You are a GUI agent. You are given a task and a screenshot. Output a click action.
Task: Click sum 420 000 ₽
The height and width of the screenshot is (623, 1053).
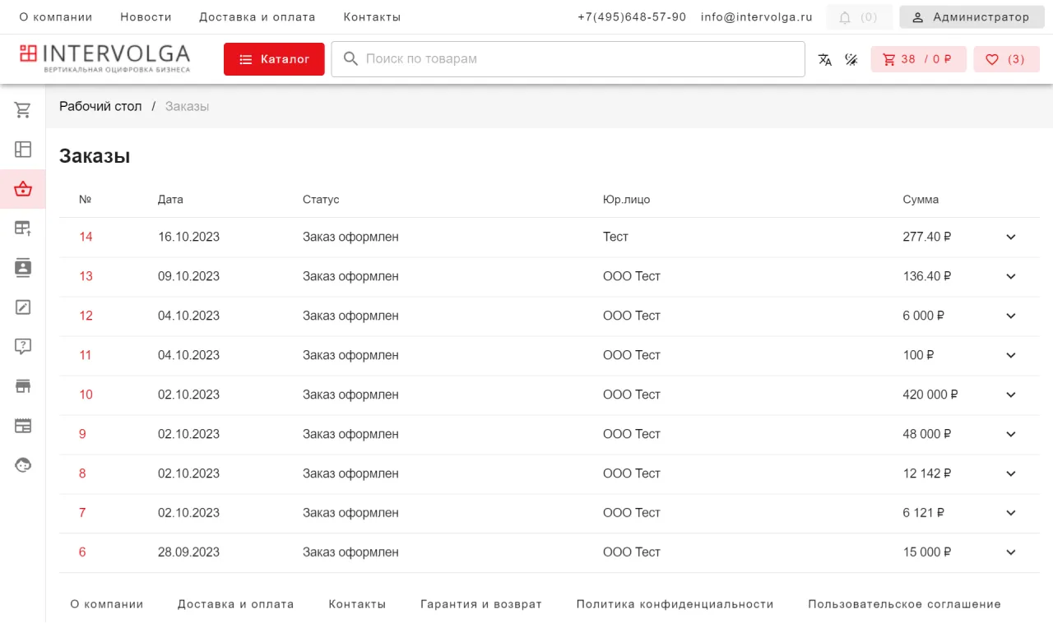point(930,395)
